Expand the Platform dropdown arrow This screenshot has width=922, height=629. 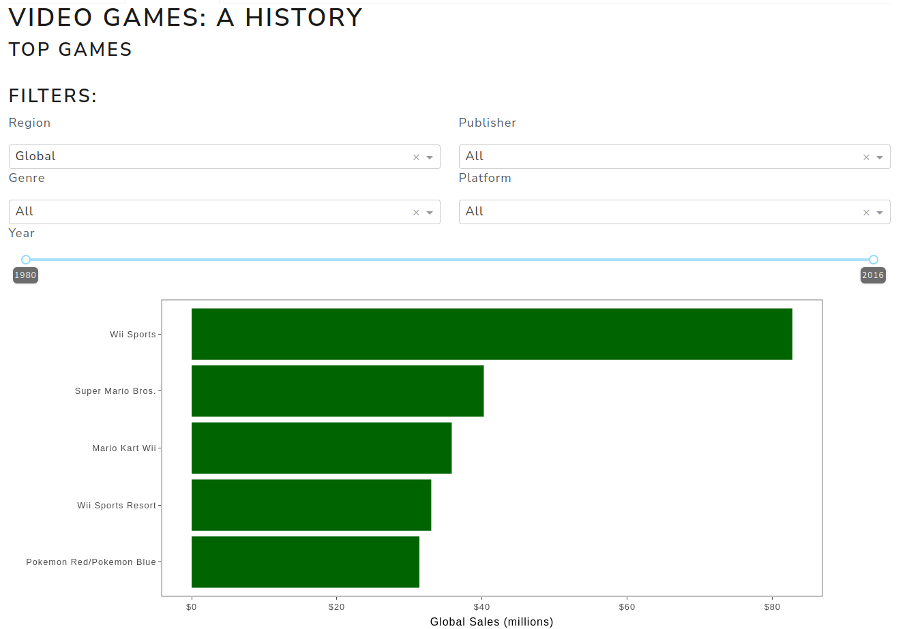click(x=880, y=213)
